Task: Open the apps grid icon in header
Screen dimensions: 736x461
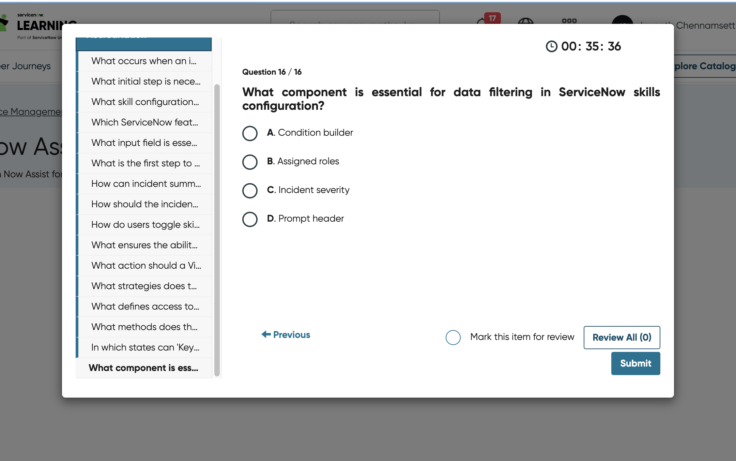Action: pos(569,20)
